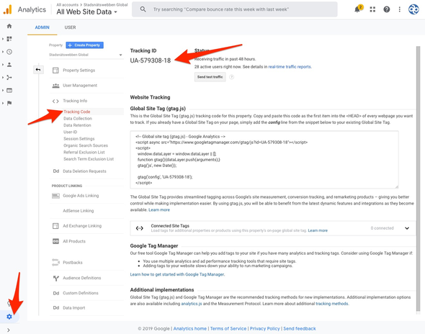This screenshot has height=334, width=425.
Task: Click All Products icon
Action: 55,241
